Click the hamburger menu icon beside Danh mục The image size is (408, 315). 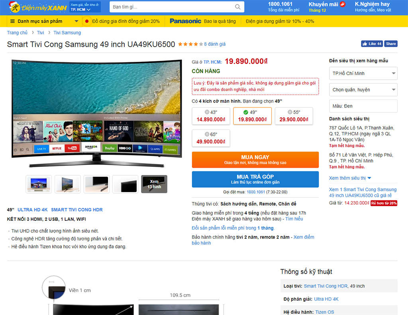12,21
